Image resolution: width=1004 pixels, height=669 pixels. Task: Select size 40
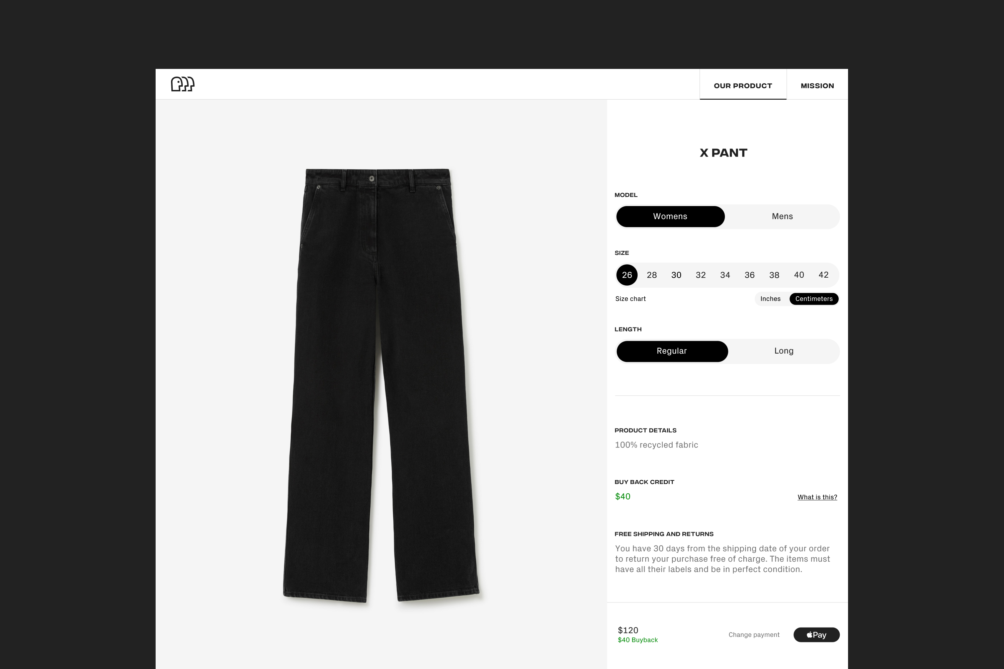[x=799, y=275]
